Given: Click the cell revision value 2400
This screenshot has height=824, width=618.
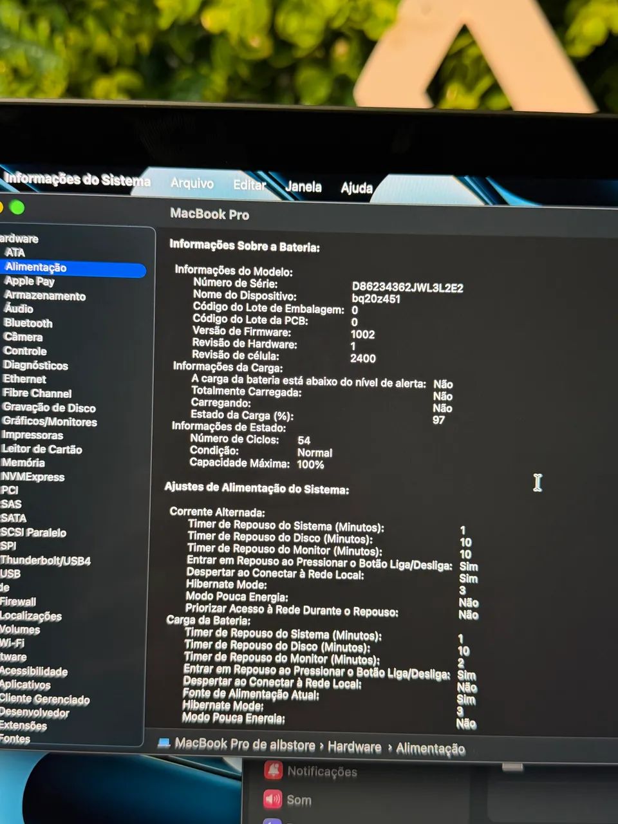Looking at the screenshot, I should click(x=363, y=358).
